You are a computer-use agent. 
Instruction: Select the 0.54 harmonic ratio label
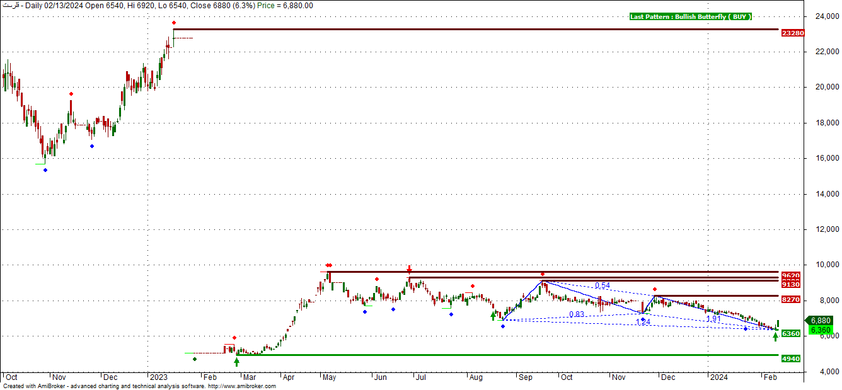pos(602,286)
